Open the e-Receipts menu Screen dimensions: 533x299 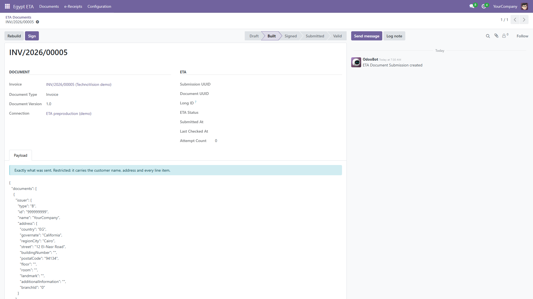73,6
